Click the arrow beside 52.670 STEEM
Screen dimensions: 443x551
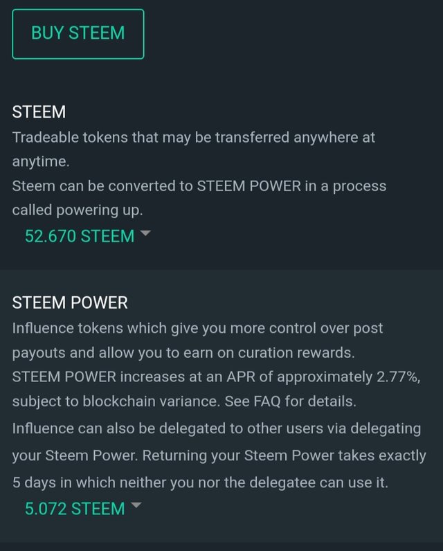pyautogui.click(x=145, y=234)
